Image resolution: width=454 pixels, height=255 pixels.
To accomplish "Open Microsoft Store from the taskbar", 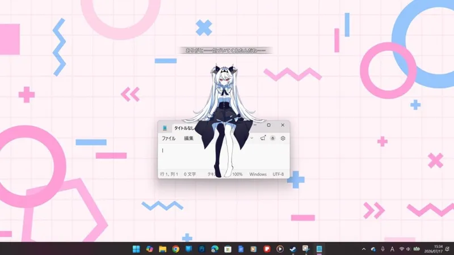I will click(228, 249).
